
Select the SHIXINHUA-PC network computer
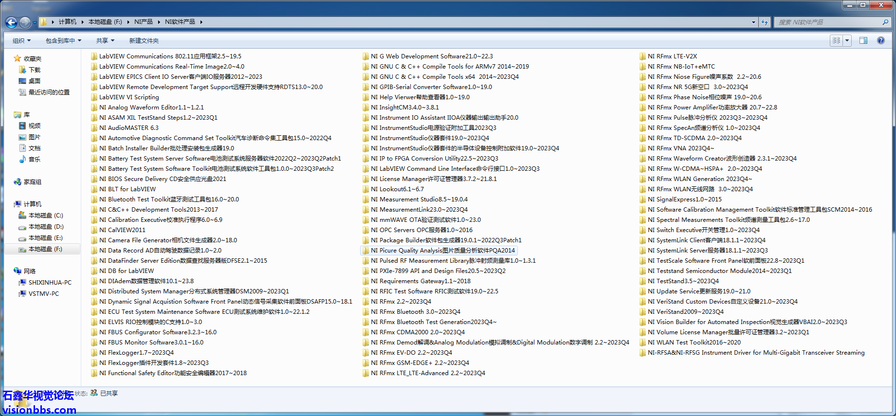[50, 283]
